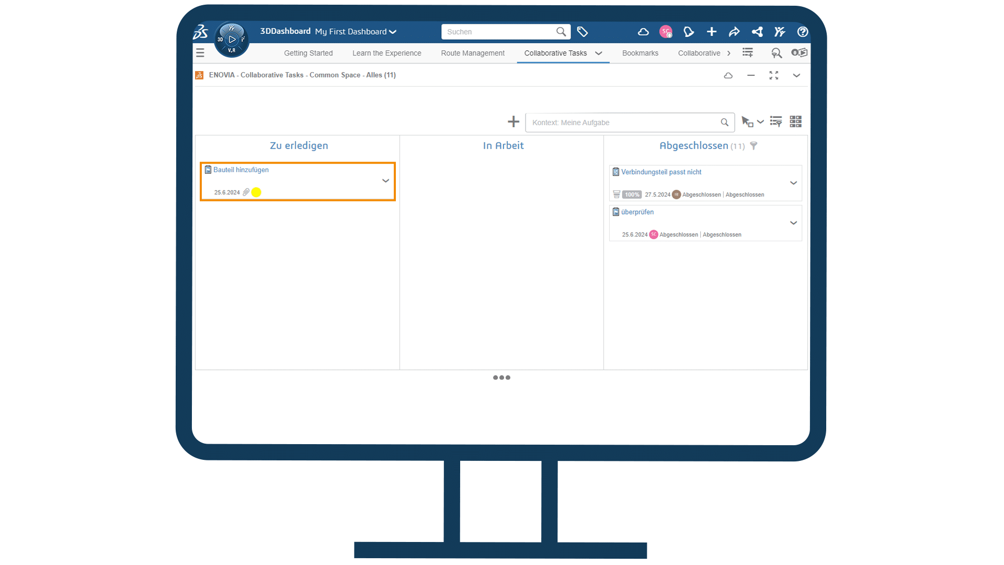The image size is (1004, 565).
Task: Click the filter funnel next to Abgeschlossen
Action: tap(754, 146)
